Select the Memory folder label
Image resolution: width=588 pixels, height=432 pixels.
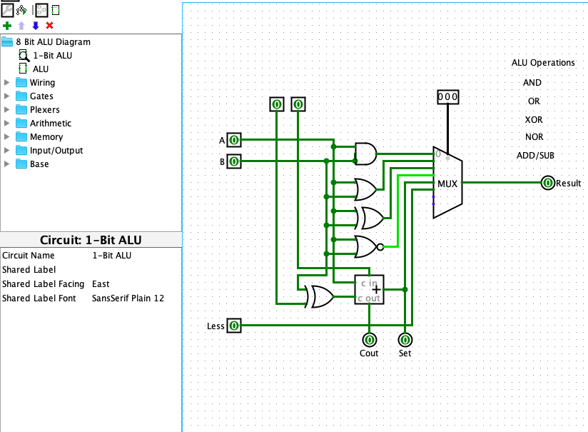pyautogui.click(x=46, y=136)
